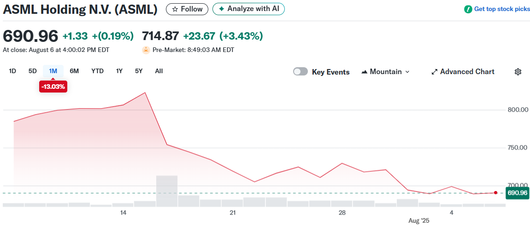The image size is (530, 226).
Task: Click the Advanced Chart expand arrows icon
Action: tap(435, 72)
